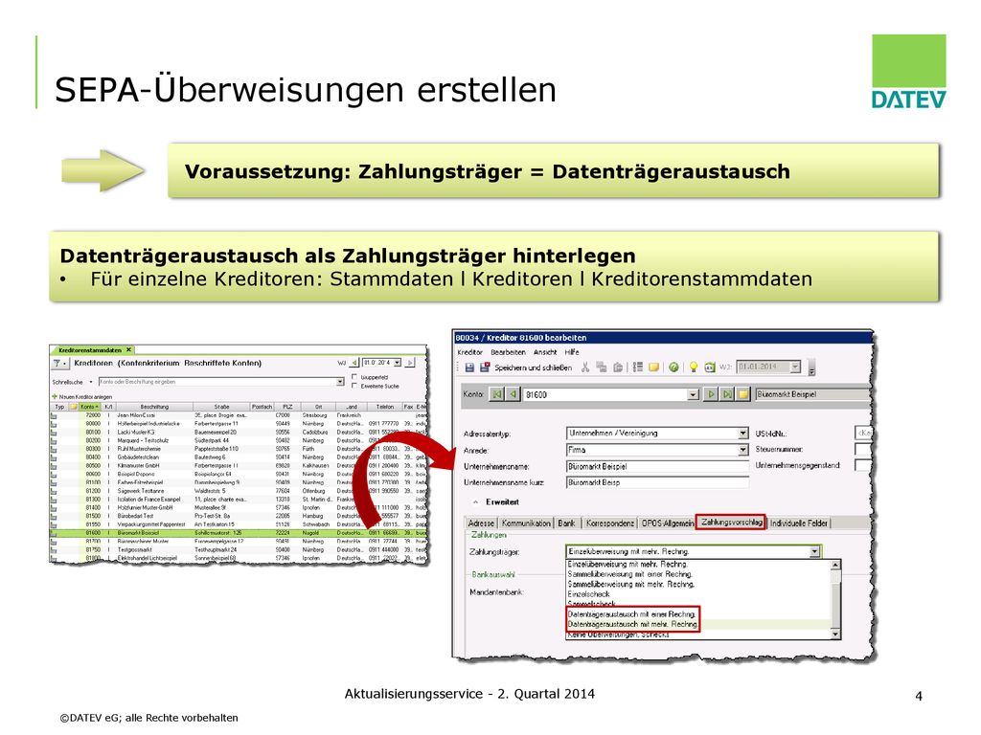Click the light bulb tip icon
The width and height of the screenshot is (981, 735).
pos(694,367)
